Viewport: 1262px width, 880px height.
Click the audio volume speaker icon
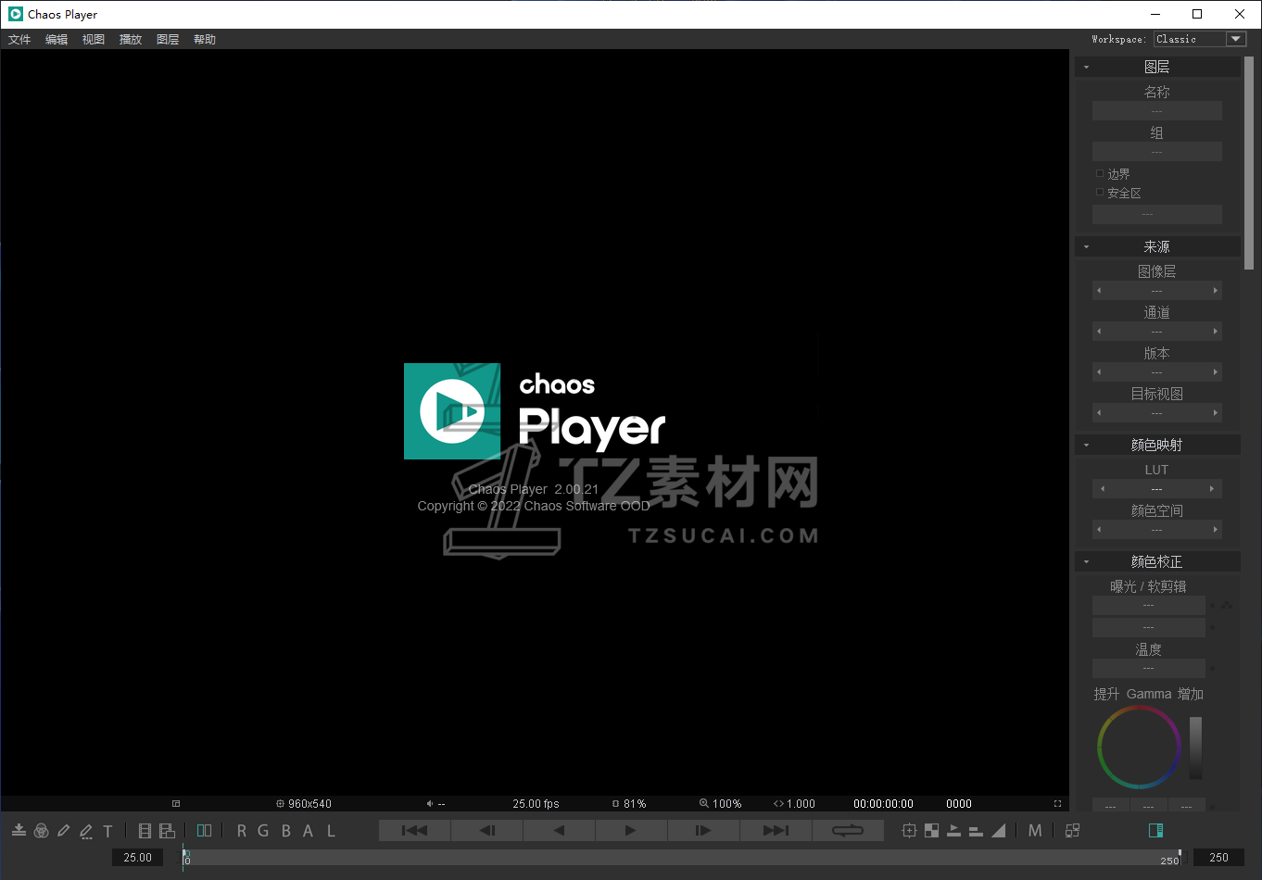click(430, 804)
